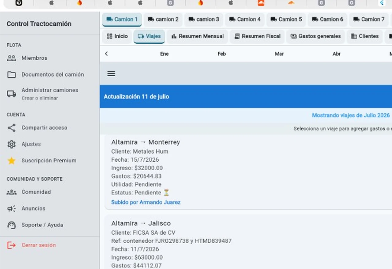Switch to camion 3 tab
The width and height of the screenshot is (392, 269).
[204, 19]
